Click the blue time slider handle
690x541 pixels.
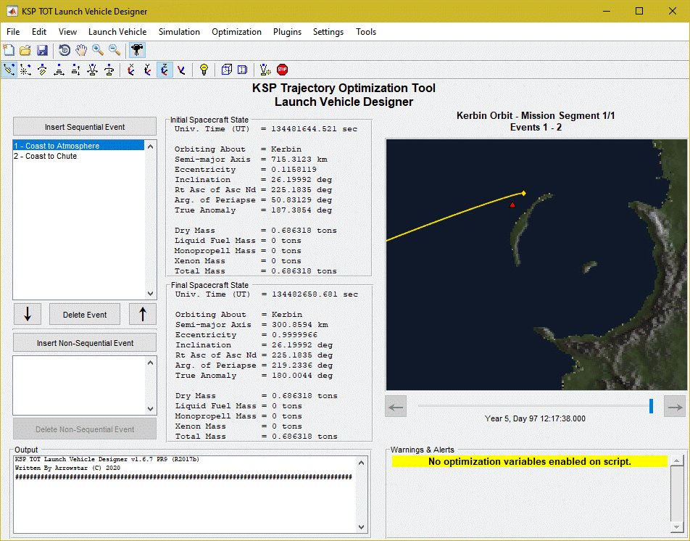point(652,406)
